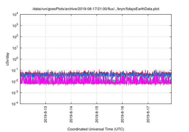Click the 10^4 y-axis tick label

(15, 15)
